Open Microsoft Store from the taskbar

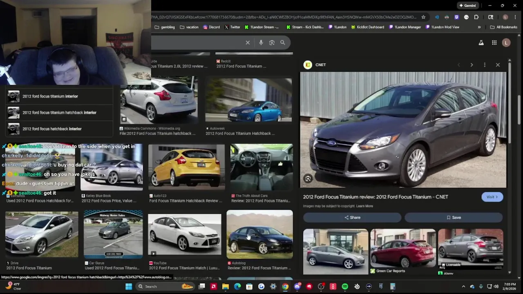(249, 287)
